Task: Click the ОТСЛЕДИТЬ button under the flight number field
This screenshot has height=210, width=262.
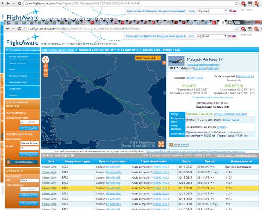Action: (29, 154)
